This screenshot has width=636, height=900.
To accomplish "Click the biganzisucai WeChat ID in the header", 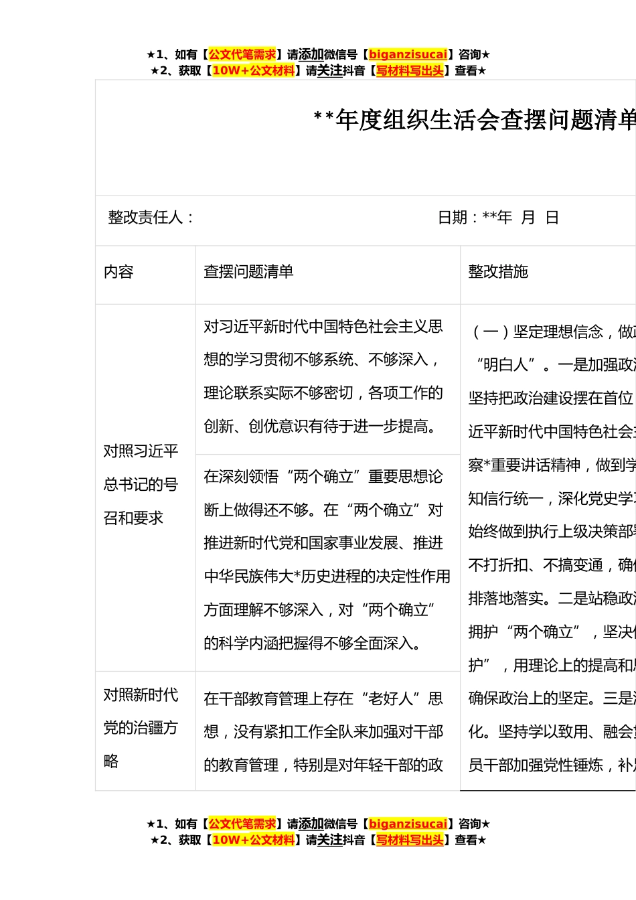I will coord(408,55).
